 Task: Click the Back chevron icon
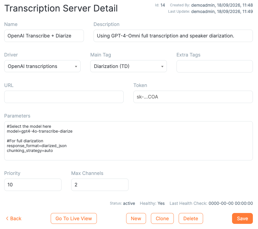tap(7, 218)
